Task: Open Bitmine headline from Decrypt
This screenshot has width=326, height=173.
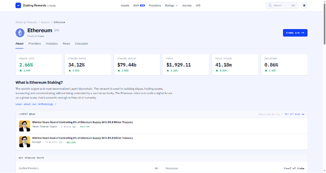Action: [83, 138]
